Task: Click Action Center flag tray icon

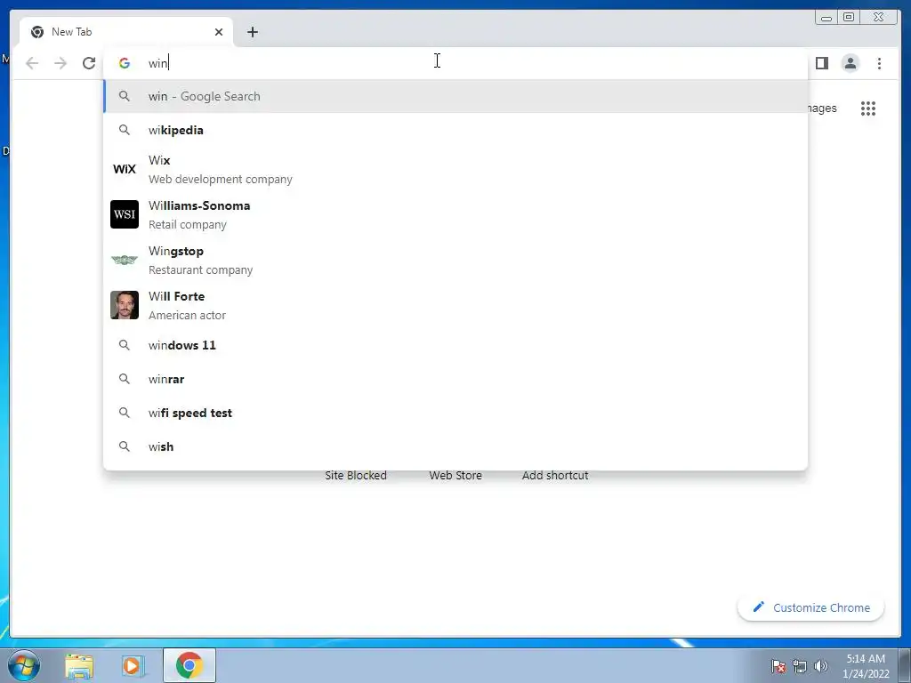Action: click(778, 666)
